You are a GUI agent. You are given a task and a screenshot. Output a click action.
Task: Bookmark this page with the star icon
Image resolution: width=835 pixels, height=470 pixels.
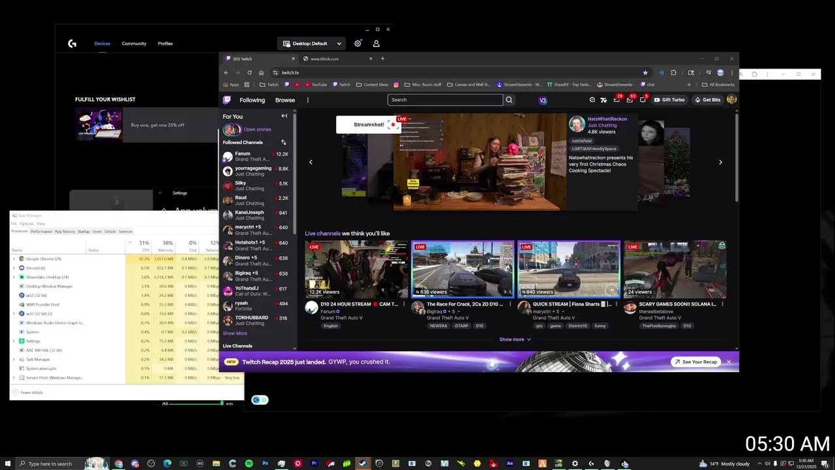click(x=645, y=72)
